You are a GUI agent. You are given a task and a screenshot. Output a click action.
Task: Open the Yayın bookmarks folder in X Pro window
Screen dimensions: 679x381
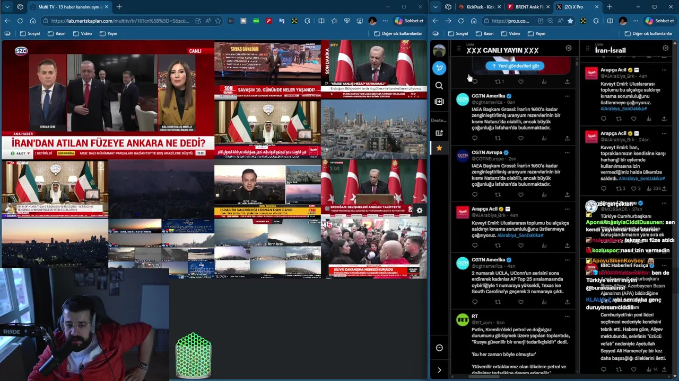pyautogui.click(x=536, y=33)
